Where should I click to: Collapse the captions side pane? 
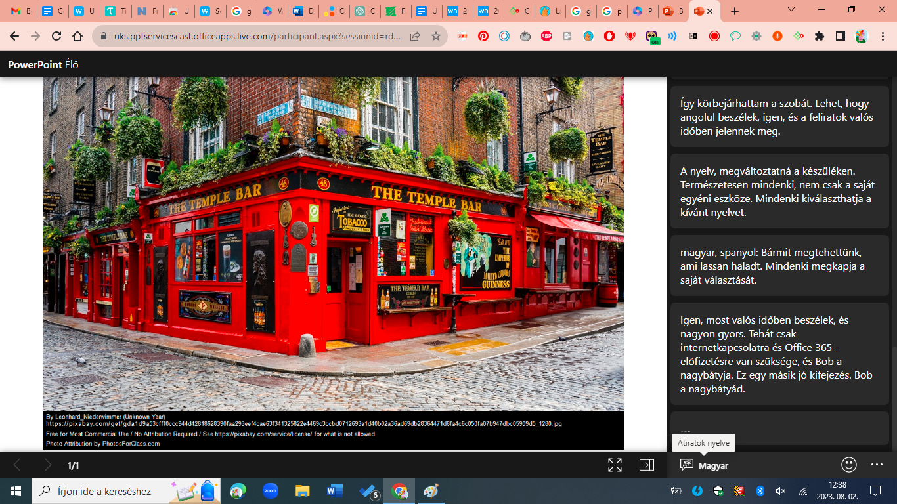647,465
